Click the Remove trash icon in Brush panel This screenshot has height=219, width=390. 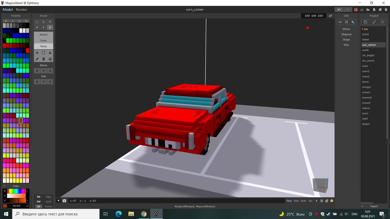point(44,59)
